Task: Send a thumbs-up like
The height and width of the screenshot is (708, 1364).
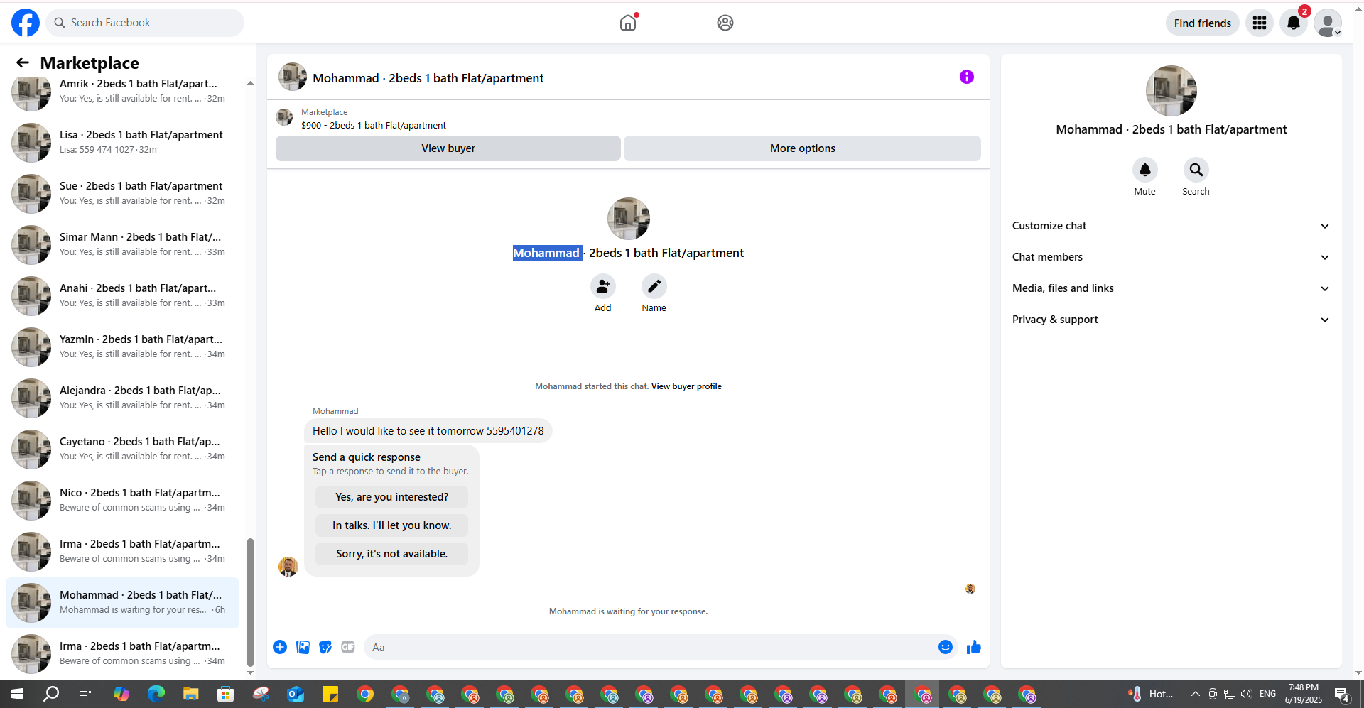Action: tap(974, 647)
